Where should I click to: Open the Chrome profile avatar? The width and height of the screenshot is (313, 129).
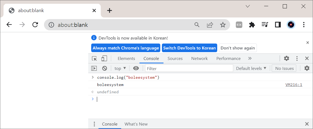click(291, 25)
